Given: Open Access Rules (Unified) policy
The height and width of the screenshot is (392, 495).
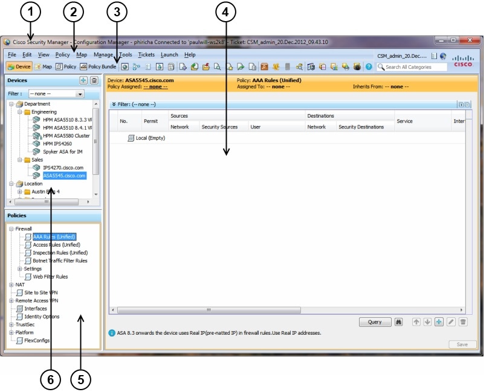Looking at the screenshot, I should [56, 245].
